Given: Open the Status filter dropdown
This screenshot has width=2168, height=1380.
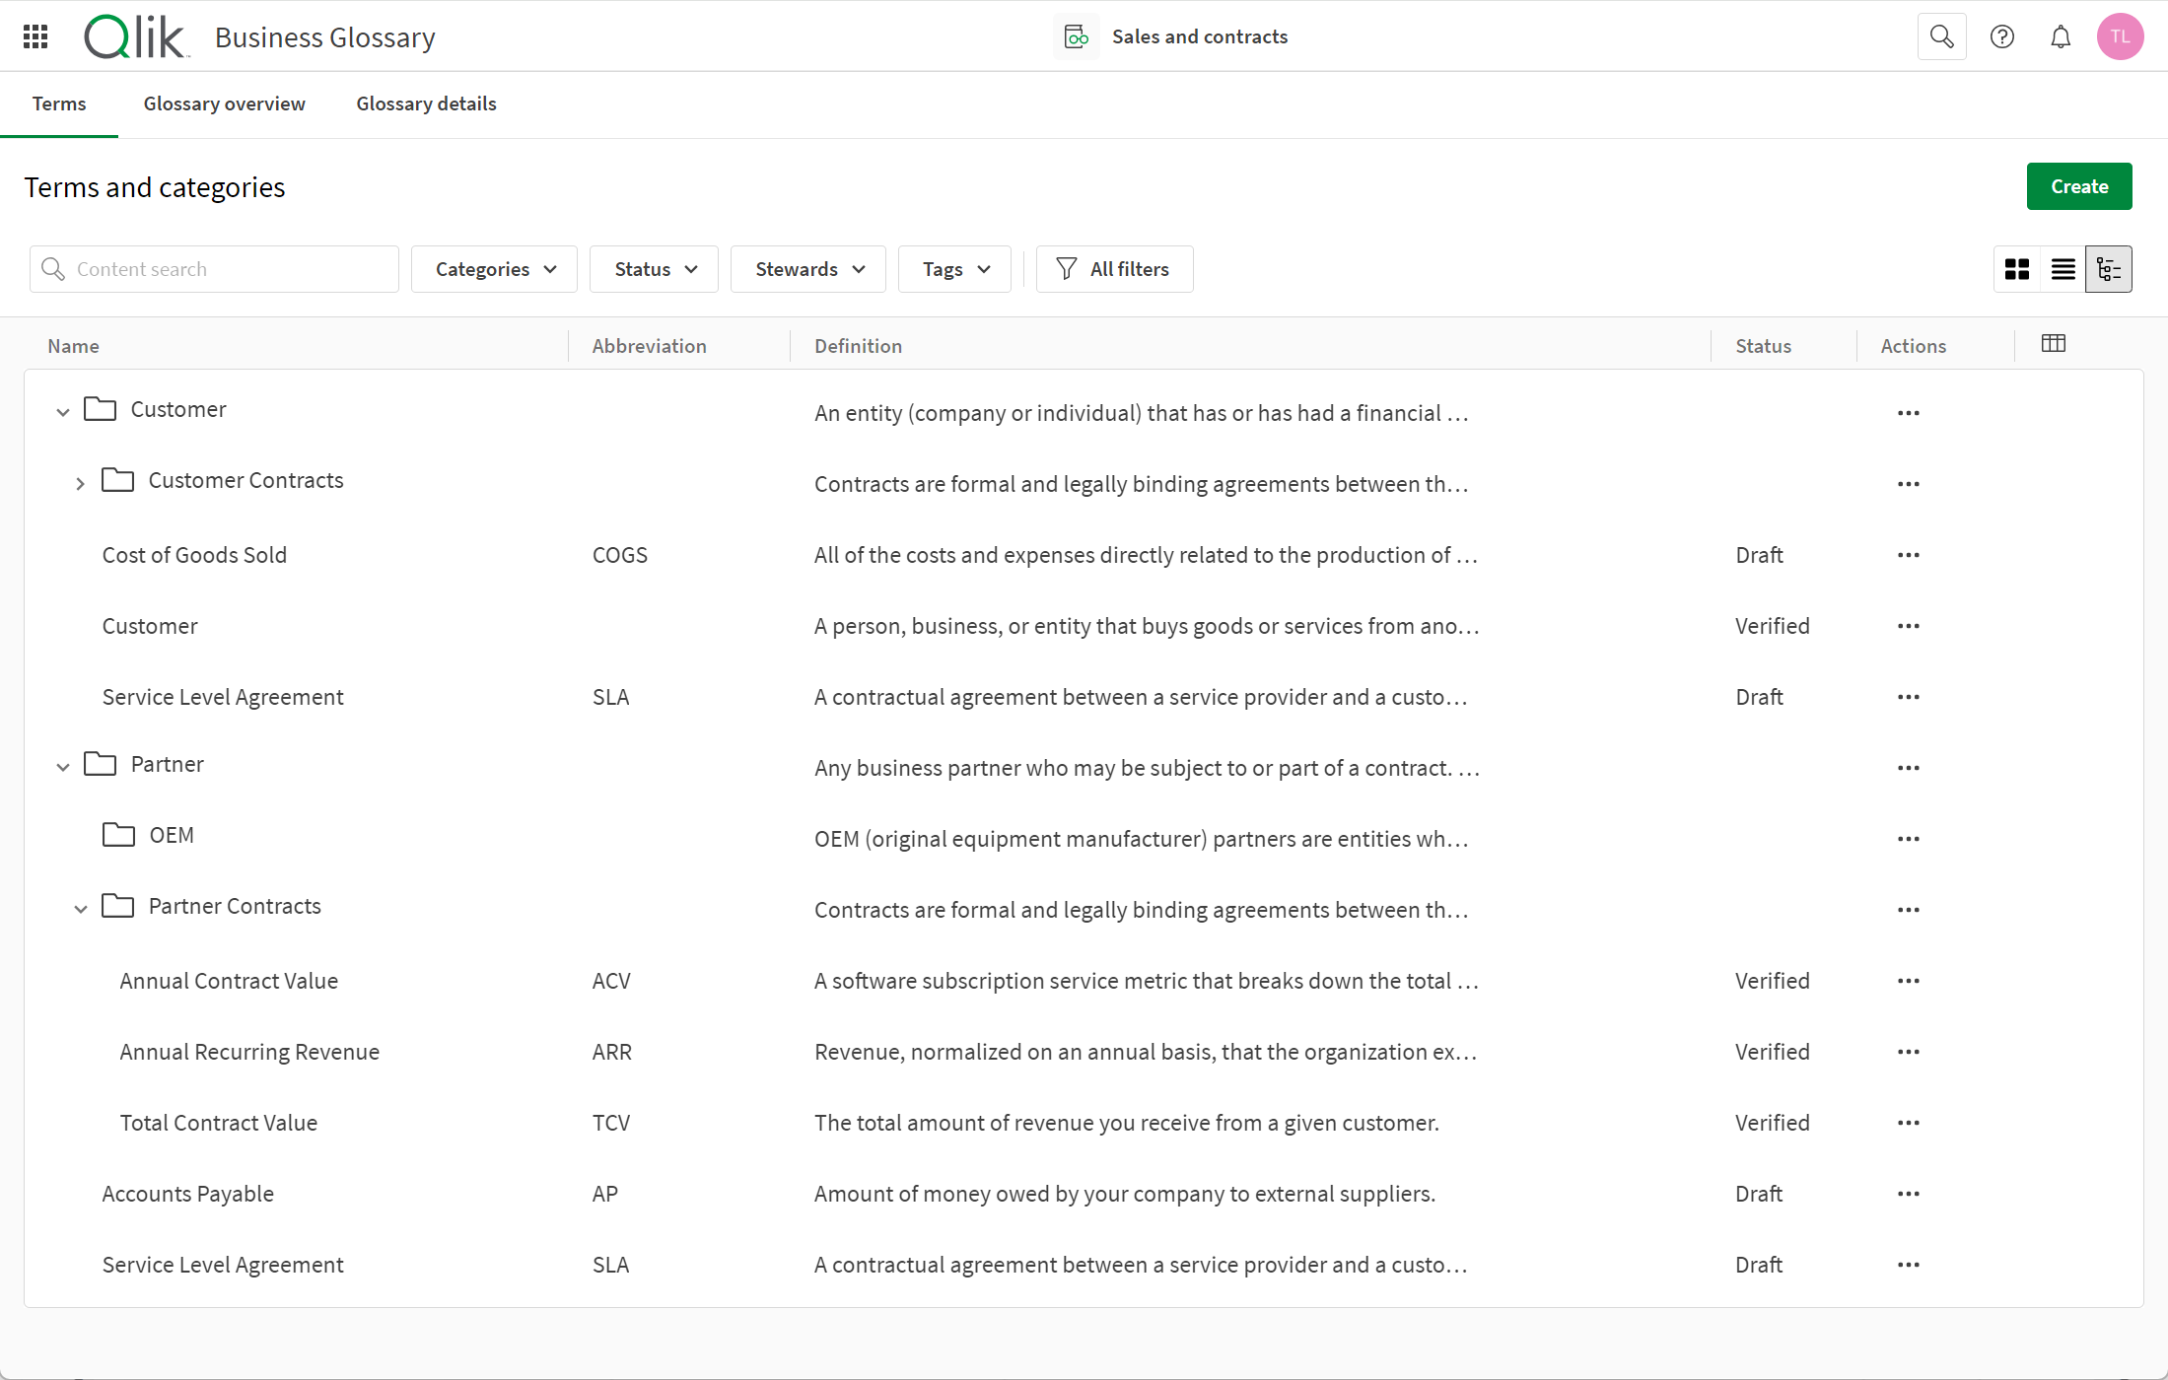Looking at the screenshot, I should [x=653, y=267].
